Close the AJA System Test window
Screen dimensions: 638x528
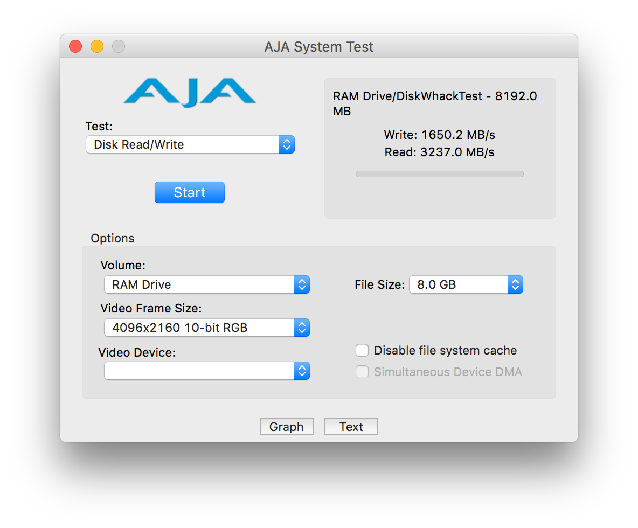75,46
